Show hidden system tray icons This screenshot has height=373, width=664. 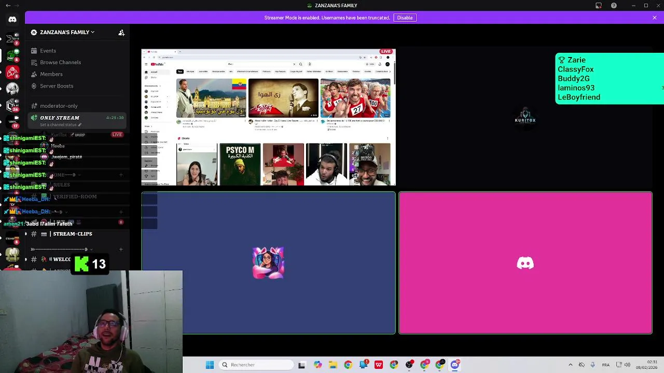coord(571,365)
